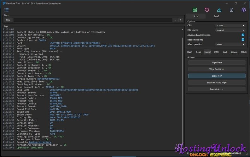Select the Format tab
Viewport: 250px width, 157px height.
[x=207, y=52]
